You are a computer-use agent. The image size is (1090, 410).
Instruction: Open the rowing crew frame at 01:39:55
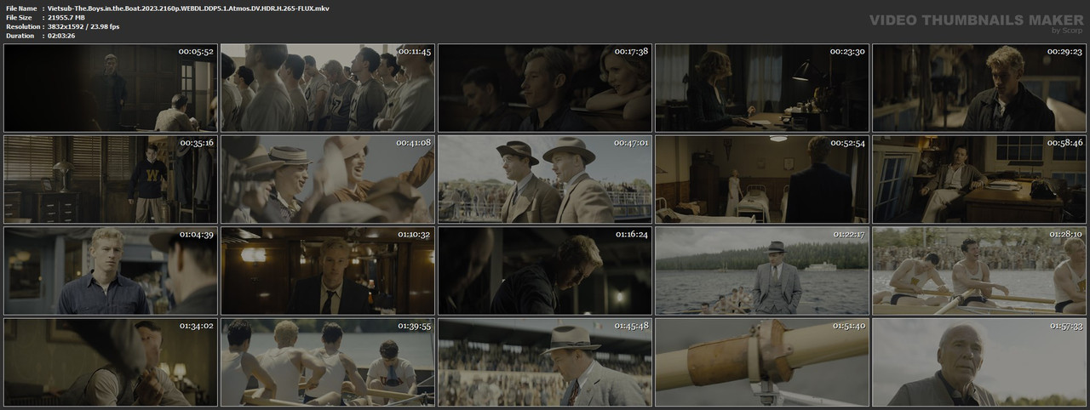[x=328, y=362]
